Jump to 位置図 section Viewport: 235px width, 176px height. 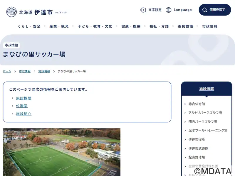point(22,106)
